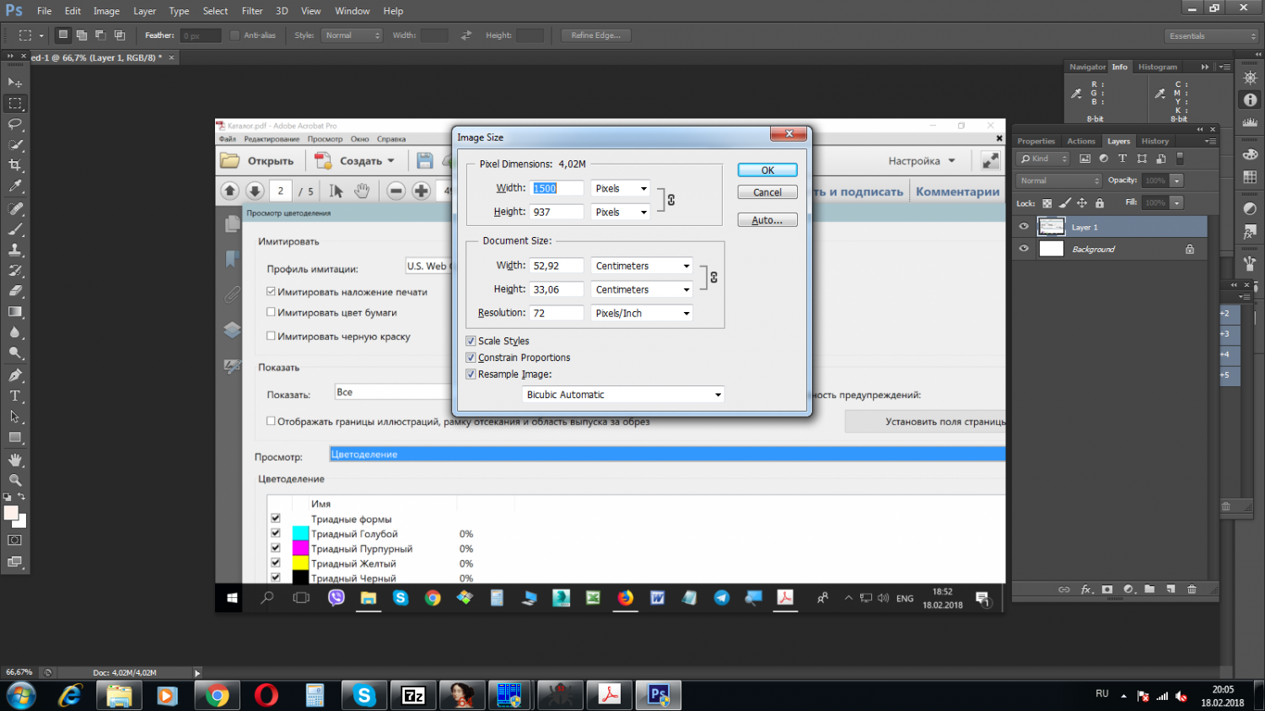
Task: Click the Resolution value field
Action: tap(557, 313)
